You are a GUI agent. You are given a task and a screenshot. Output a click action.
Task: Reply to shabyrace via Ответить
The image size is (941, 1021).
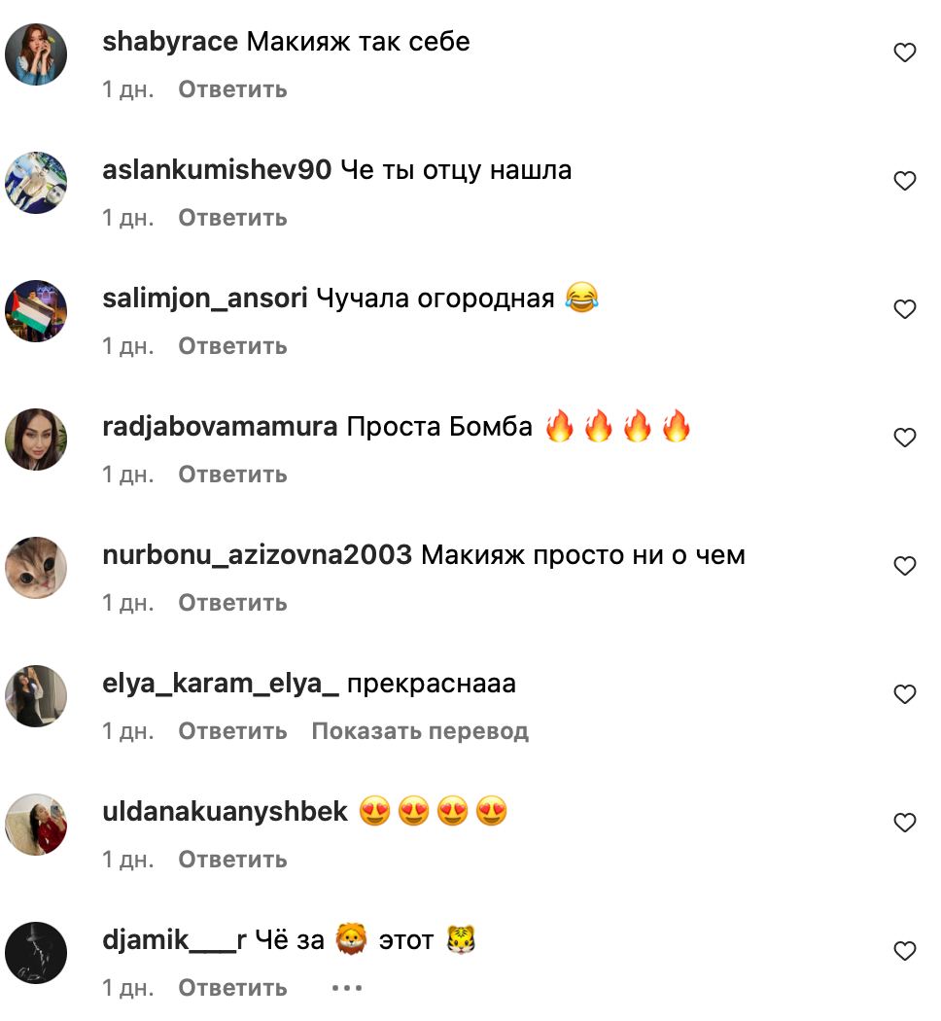233,89
